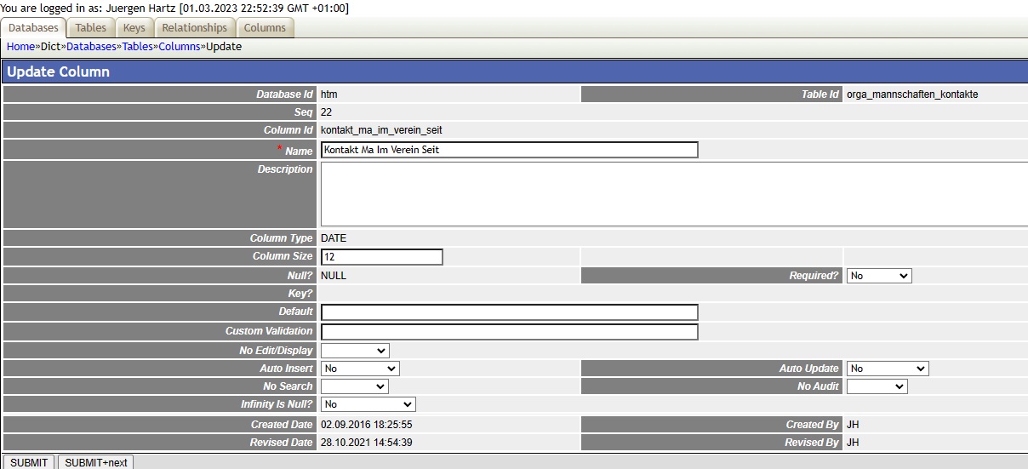Select the Relationships tab
The width and height of the screenshot is (1028, 469).
(x=194, y=28)
